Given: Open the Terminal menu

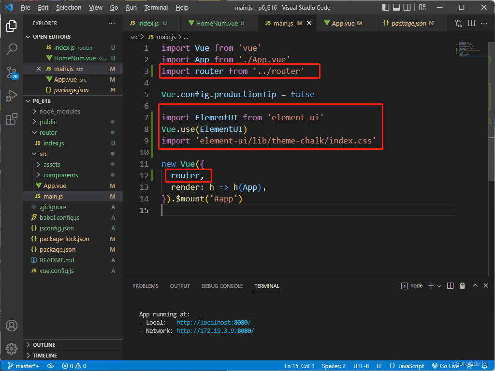Looking at the screenshot, I should coord(156,7).
